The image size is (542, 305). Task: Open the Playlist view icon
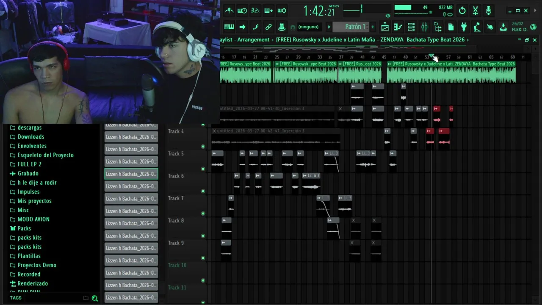(385, 27)
